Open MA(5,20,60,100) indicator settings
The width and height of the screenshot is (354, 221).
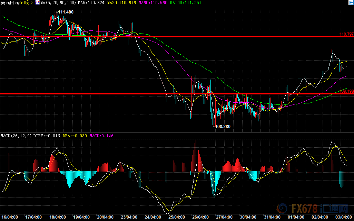coord(56,3)
